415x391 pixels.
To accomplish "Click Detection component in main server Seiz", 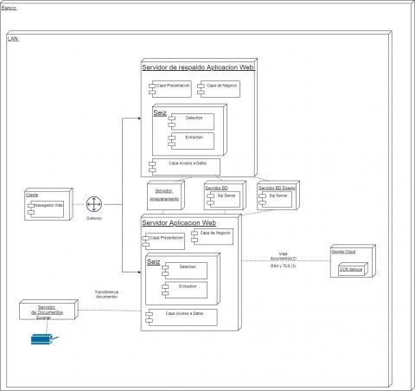I will pos(184,271).
